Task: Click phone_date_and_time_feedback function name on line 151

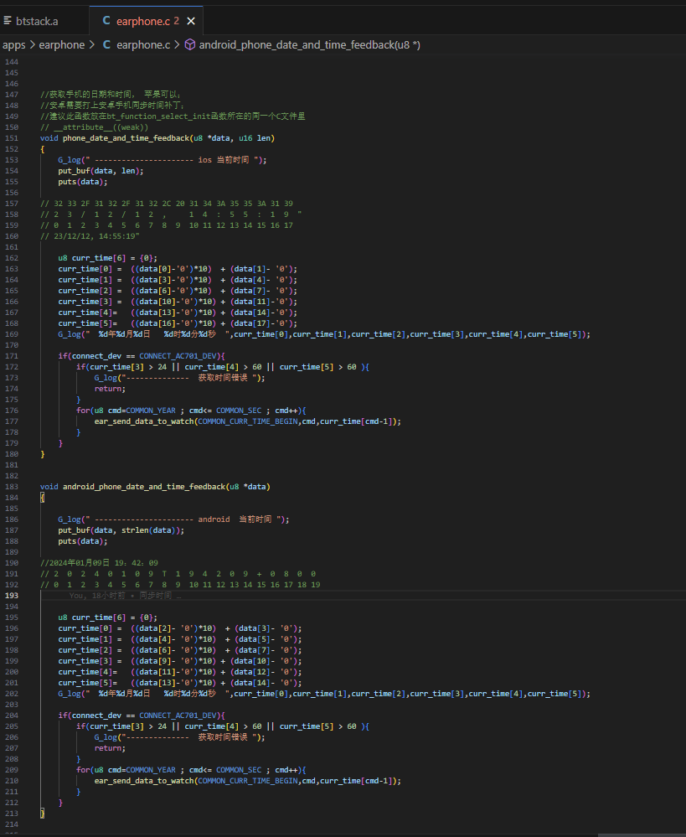Action: [126, 138]
